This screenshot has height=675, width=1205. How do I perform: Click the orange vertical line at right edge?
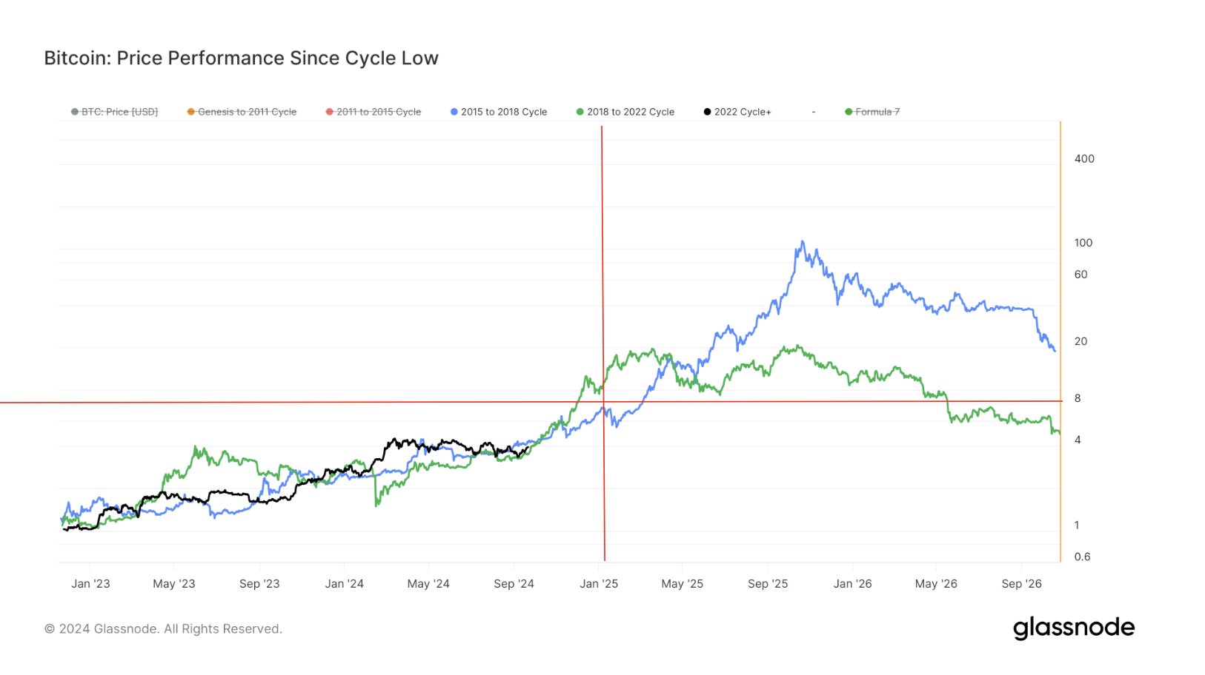tap(1060, 340)
